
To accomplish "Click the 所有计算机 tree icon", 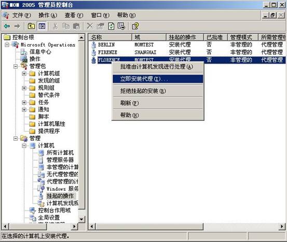I will [41, 153].
